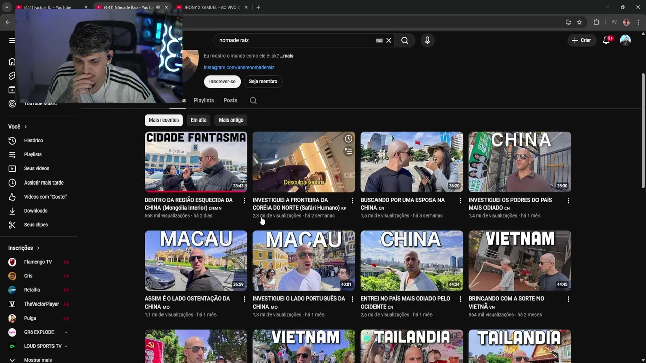Screen dimensions: 646x363
Task: Start voice search with microphone icon
Action: point(427,40)
